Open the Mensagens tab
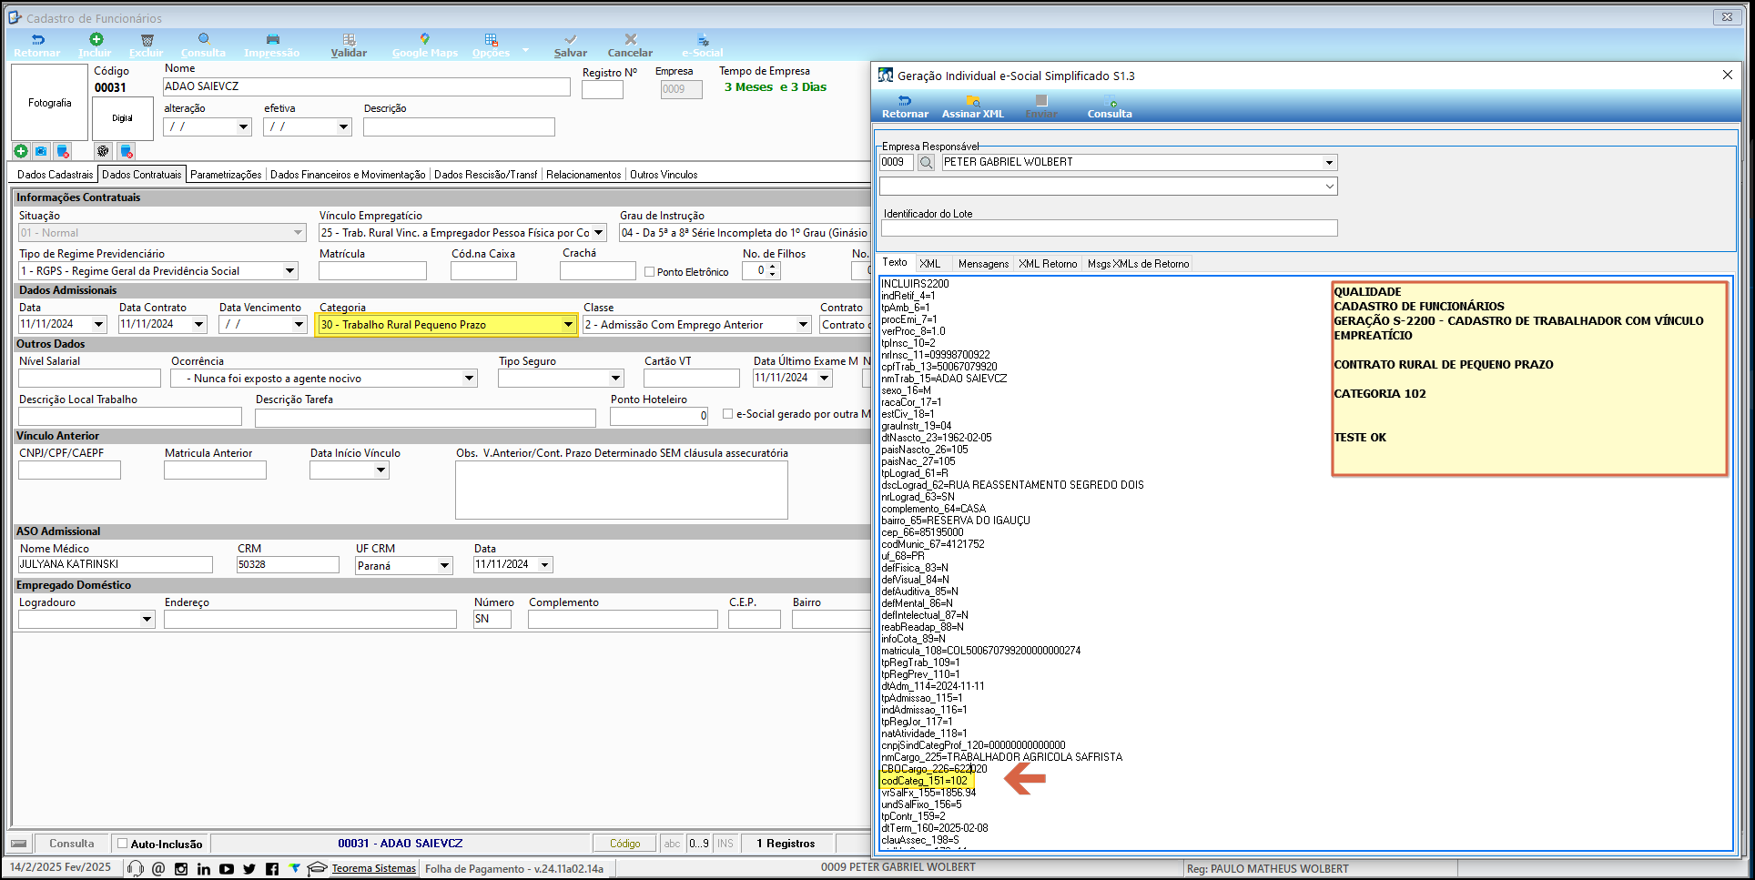This screenshot has height=880, width=1755. coord(983,264)
